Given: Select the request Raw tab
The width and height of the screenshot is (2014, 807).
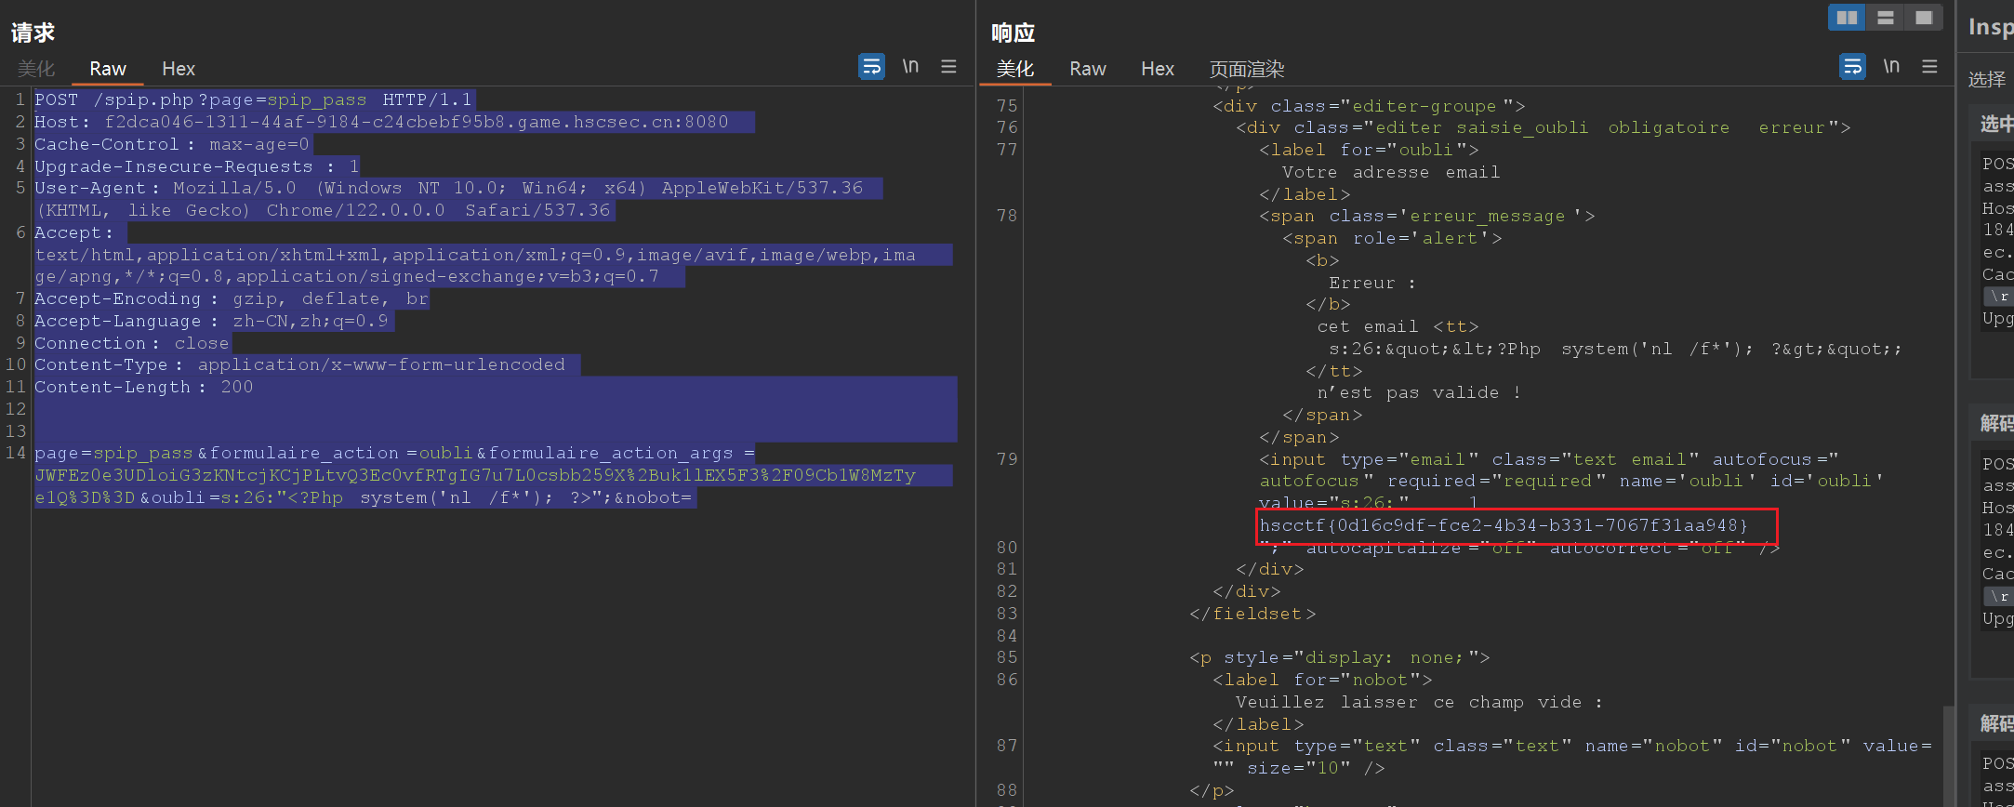Looking at the screenshot, I should [108, 69].
